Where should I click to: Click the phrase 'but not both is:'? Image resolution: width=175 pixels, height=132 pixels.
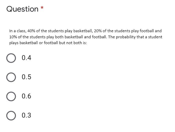click(73, 43)
